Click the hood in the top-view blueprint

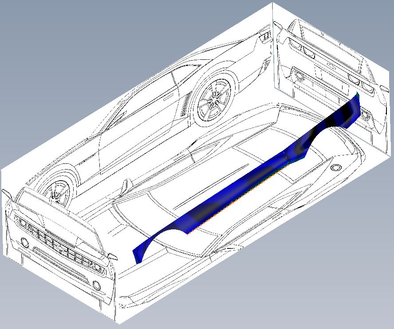click(155, 213)
